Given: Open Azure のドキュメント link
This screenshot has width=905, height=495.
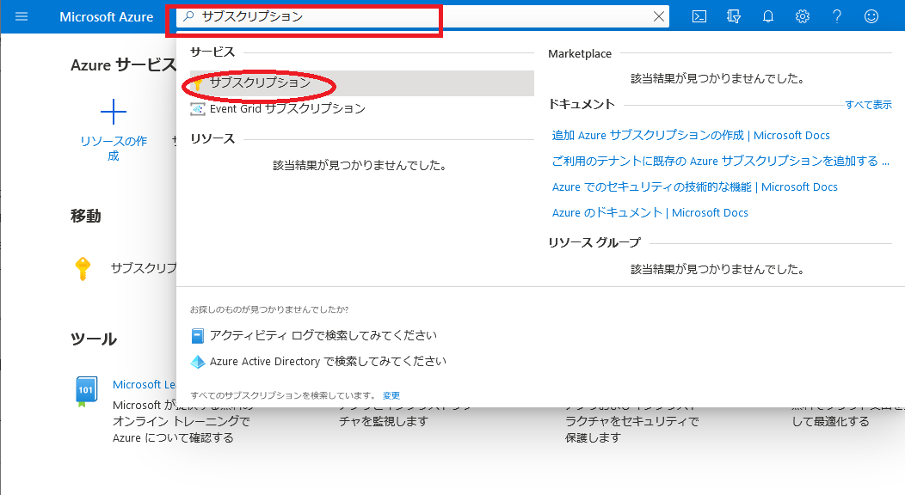Looking at the screenshot, I should [x=650, y=213].
